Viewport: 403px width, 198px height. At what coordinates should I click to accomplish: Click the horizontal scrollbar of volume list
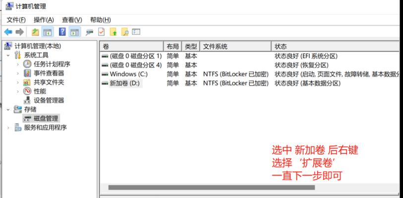coord(212,188)
